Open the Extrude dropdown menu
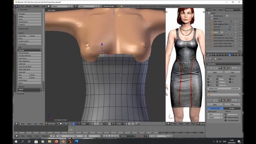This screenshot has height=144, width=256. pos(30,50)
